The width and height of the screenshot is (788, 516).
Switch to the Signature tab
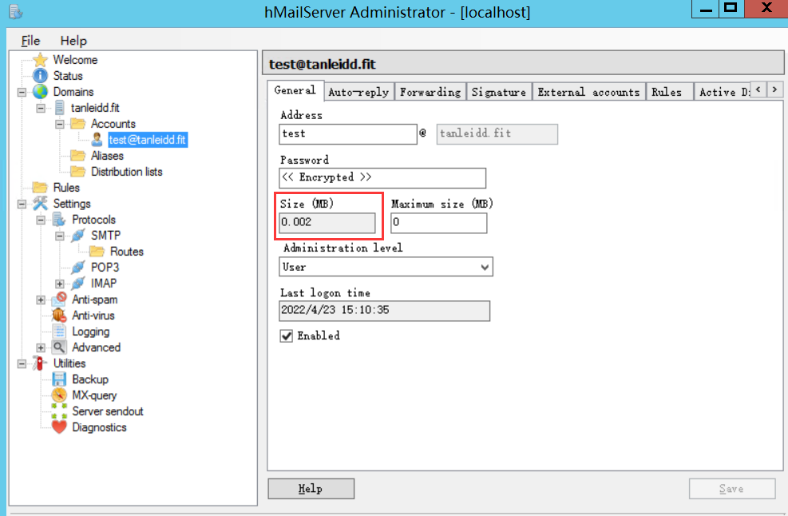498,92
